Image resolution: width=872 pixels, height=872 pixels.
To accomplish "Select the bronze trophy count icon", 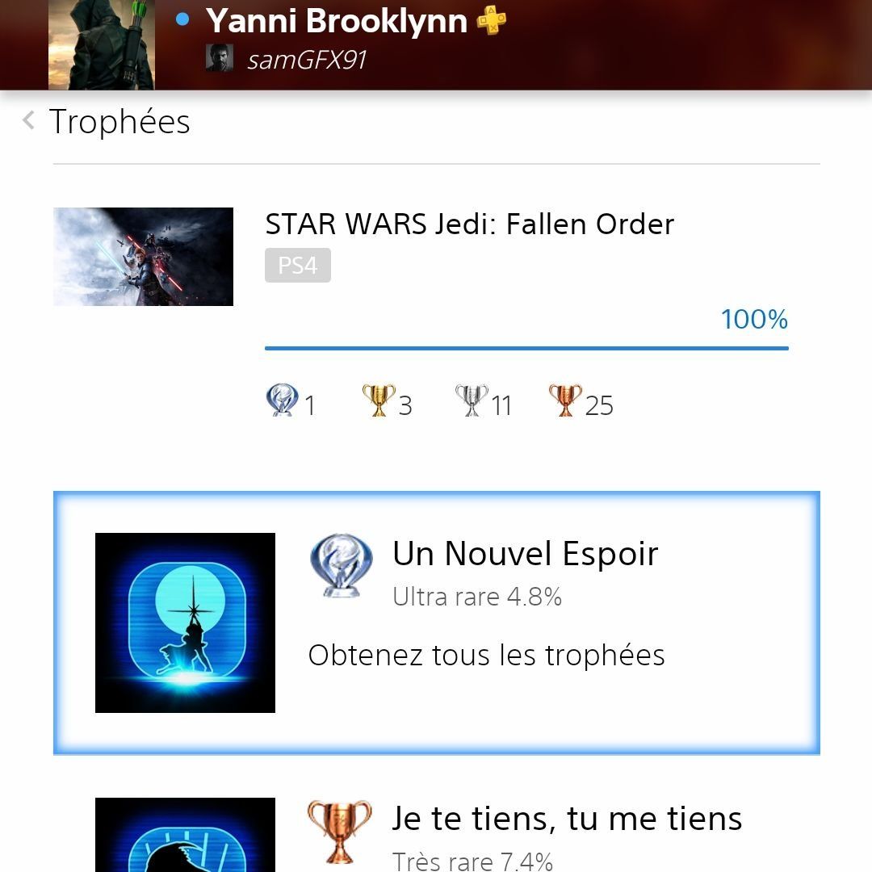I will click(x=565, y=400).
